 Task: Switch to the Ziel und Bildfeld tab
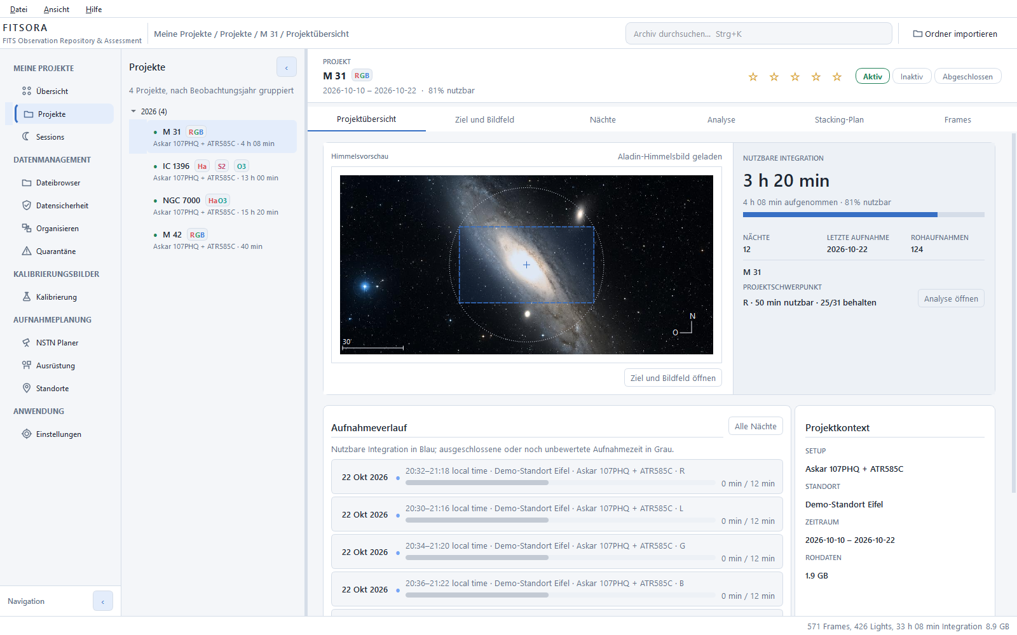click(x=484, y=119)
